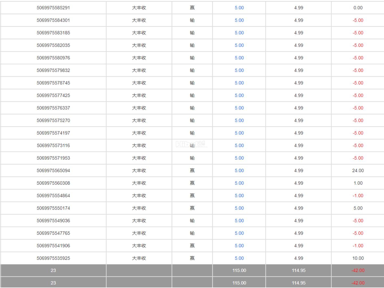Click blue 5.00 in order 5069975550174 row

tap(239, 208)
